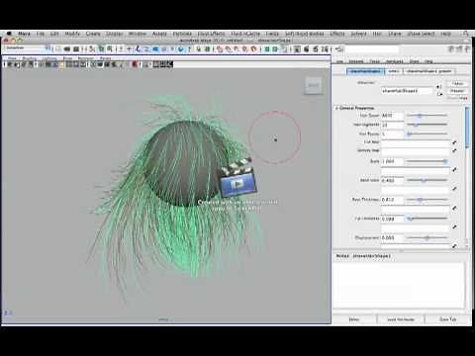Open the viewport Lighting menu
475x356 pixels.
(49, 58)
